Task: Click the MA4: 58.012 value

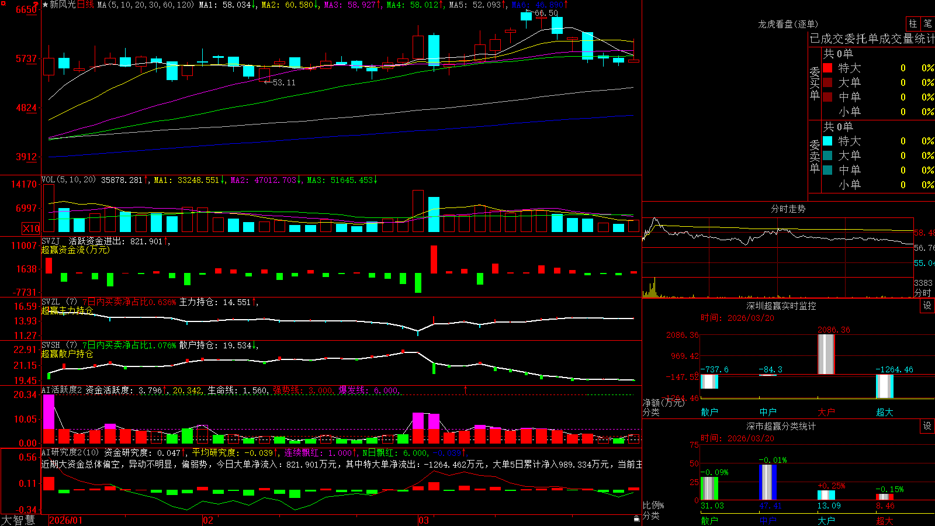Action: pyautogui.click(x=414, y=5)
